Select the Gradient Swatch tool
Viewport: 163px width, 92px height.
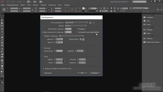tap(2, 54)
